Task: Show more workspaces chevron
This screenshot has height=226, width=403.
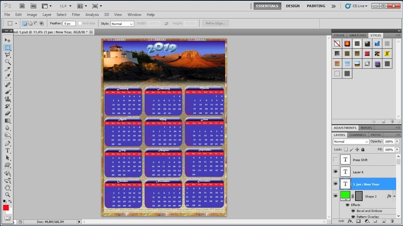Action: [x=334, y=6]
